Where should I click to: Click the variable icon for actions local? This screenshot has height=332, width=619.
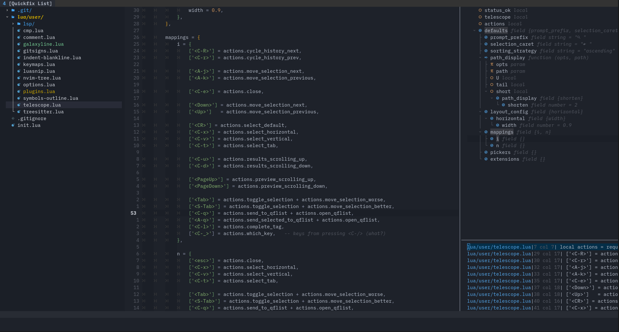click(x=480, y=24)
